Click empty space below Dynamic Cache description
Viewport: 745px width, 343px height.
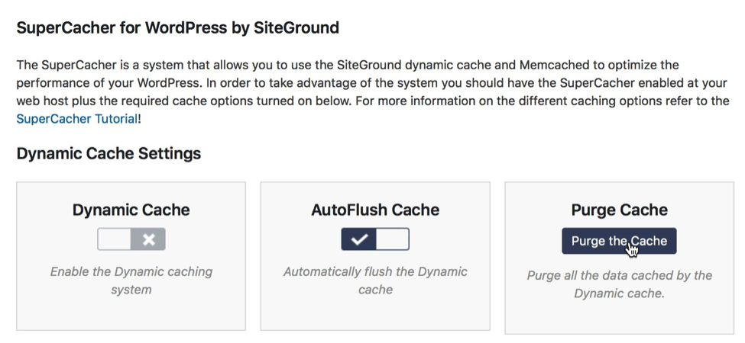pos(131,313)
